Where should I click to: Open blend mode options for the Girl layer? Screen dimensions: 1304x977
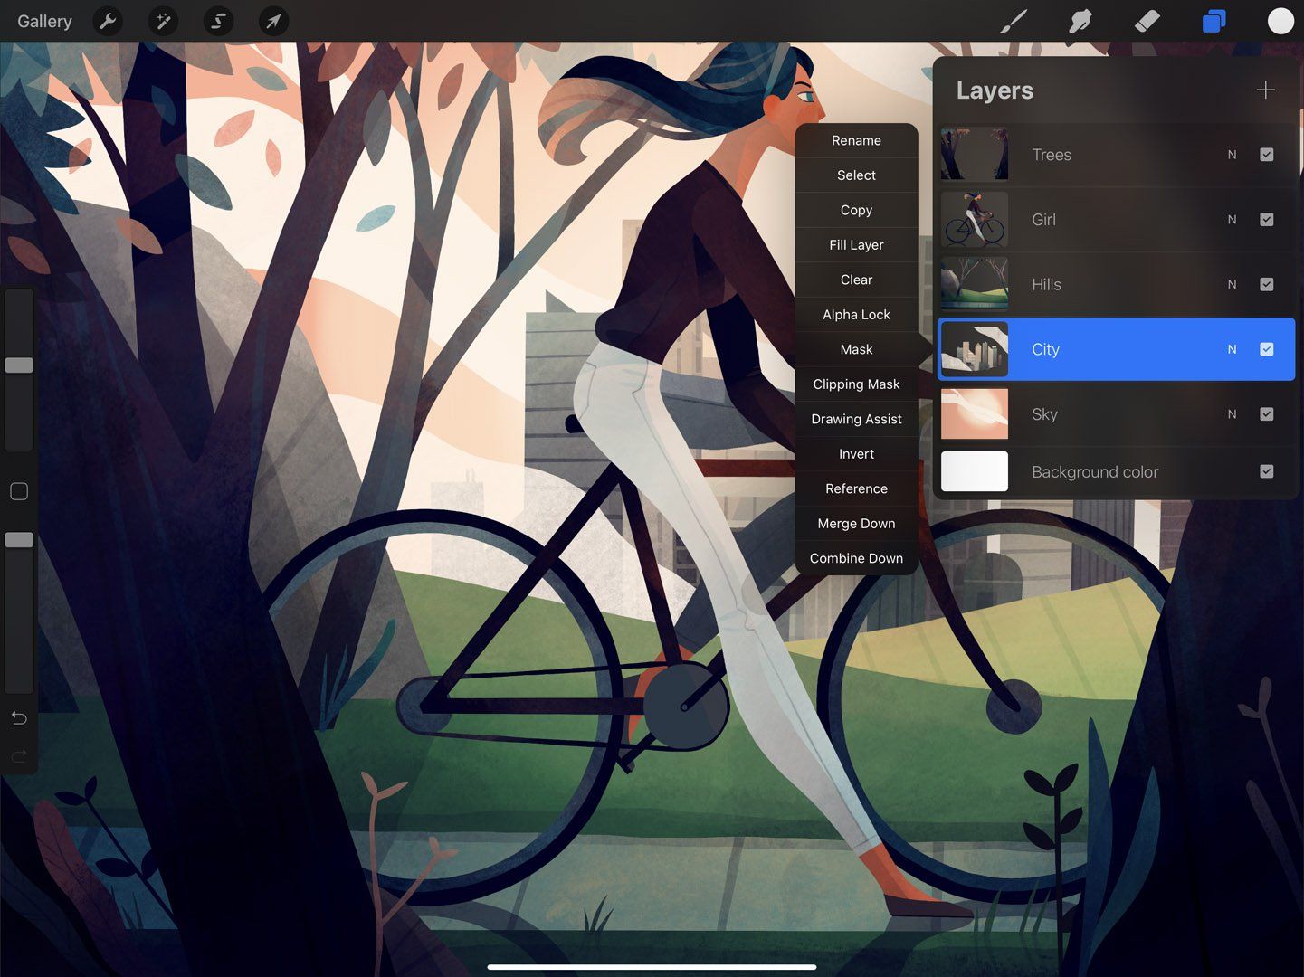(1232, 219)
